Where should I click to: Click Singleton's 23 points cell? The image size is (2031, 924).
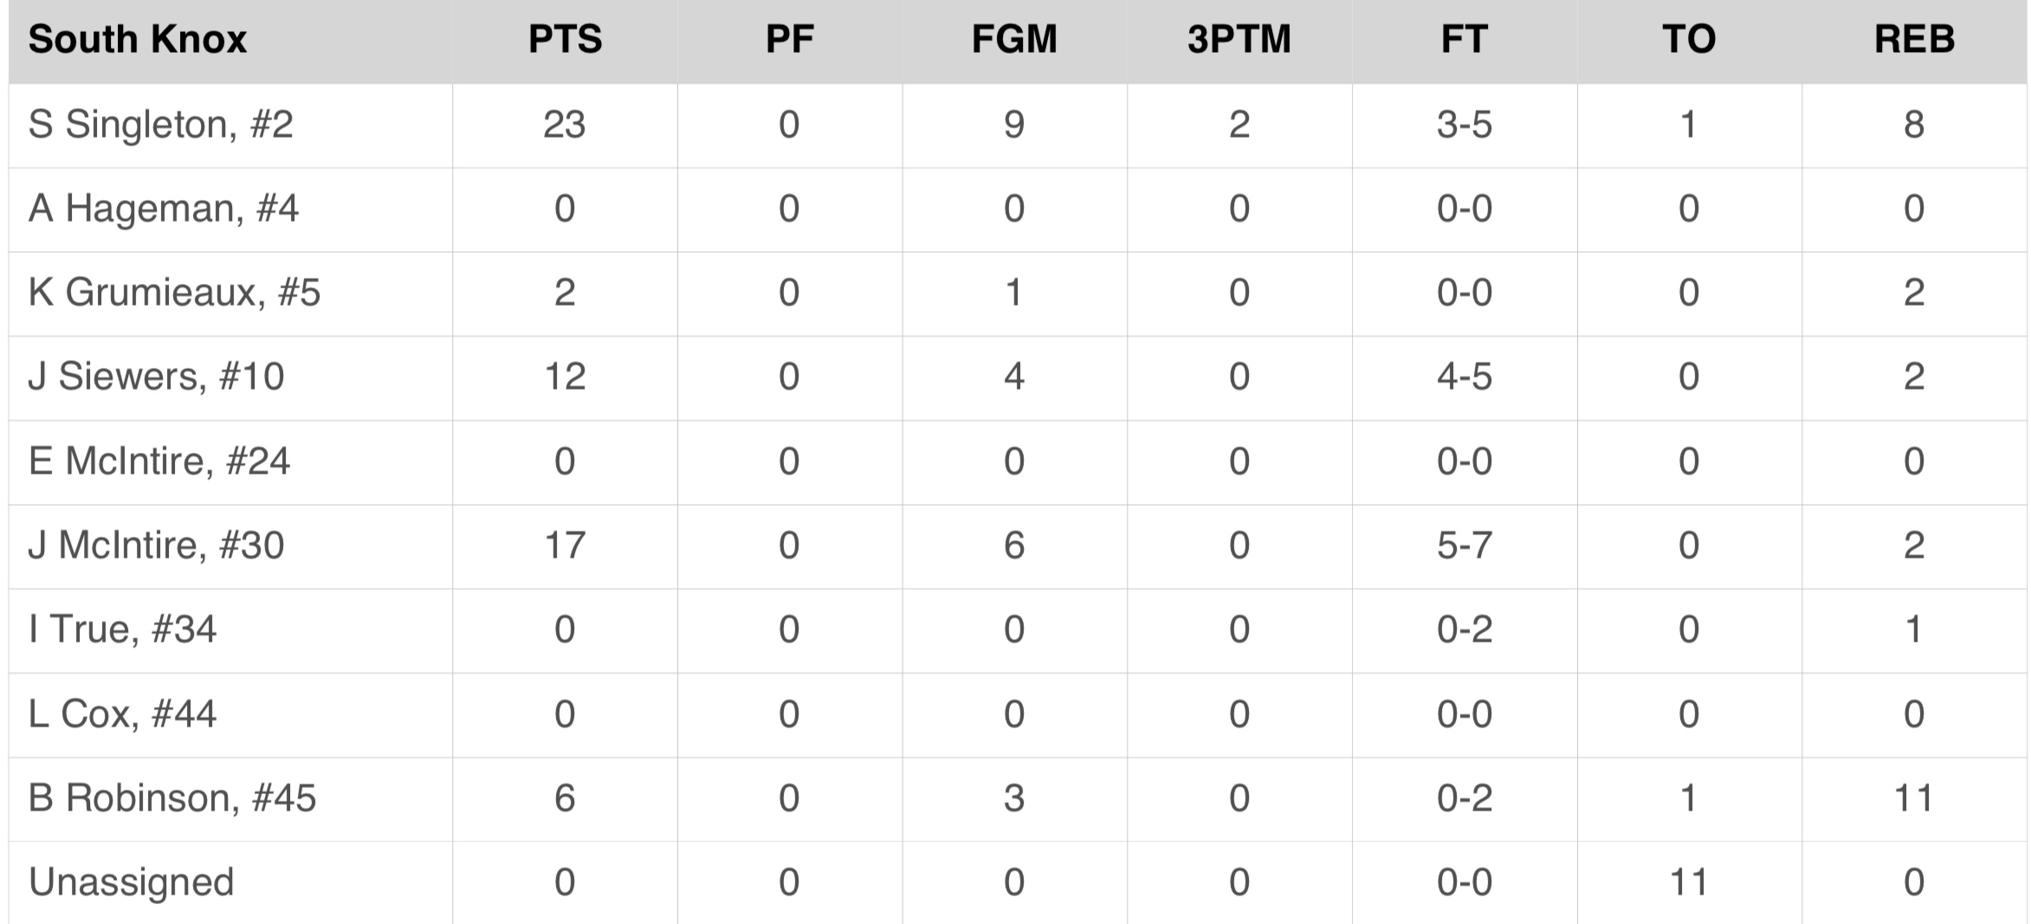(x=565, y=125)
